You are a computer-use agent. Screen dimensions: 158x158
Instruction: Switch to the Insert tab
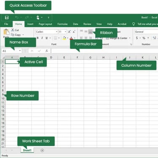coord(30,24)
